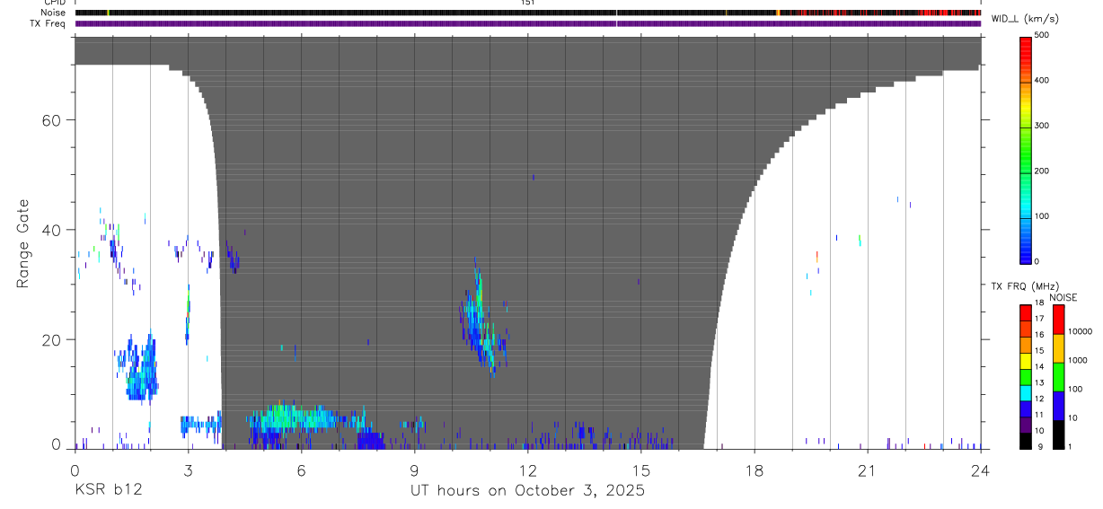Click the '18' label in TX FRQ legend

click(x=1038, y=304)
